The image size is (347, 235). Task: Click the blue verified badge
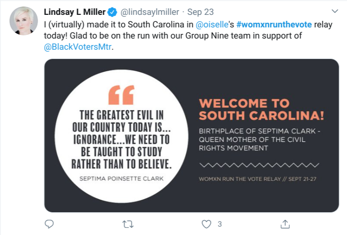click(x=112, y=12)
